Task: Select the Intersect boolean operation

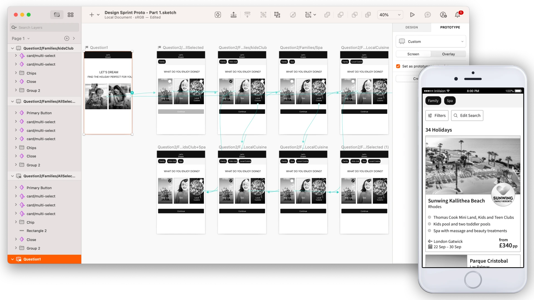Action: 354,15
